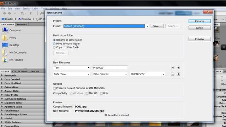Expand the Keywords filter
Screen dimensions: 226x127
2,75
